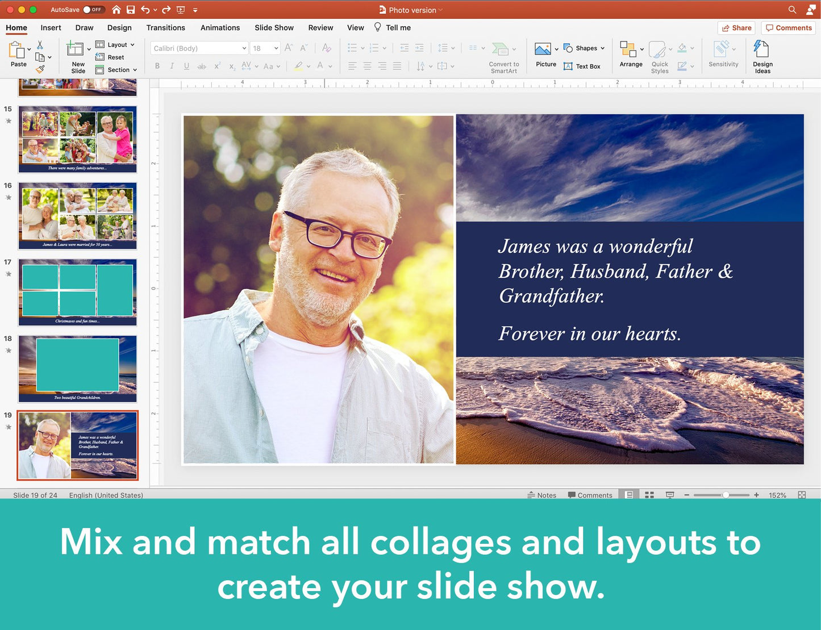
Task: Click the Arrange objects icon
Action: [x=628, y=50]
